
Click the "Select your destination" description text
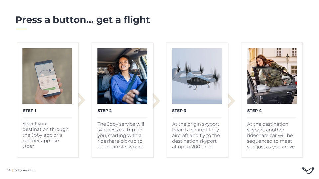[45, 135]
